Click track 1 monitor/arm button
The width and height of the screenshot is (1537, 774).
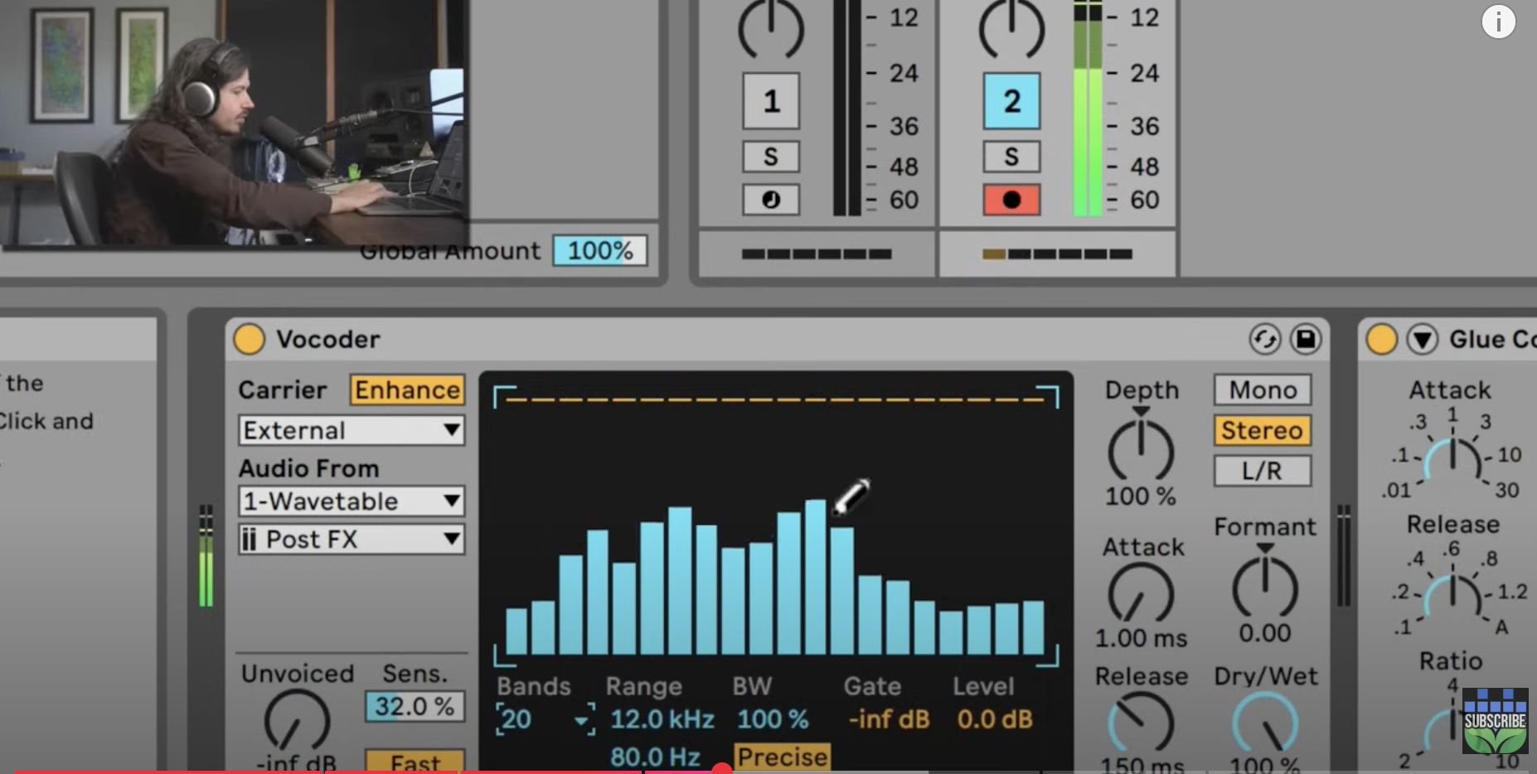coord(771,200)
